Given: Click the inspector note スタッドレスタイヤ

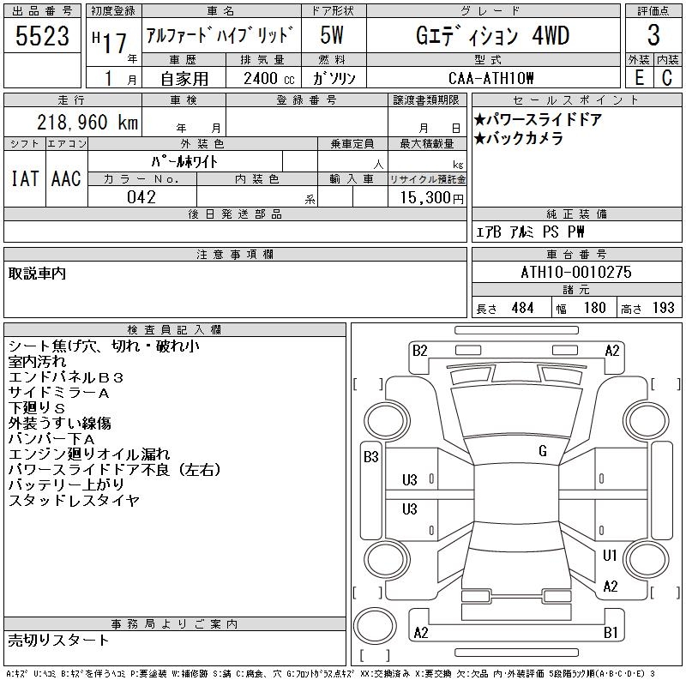Looking at the screenshot, I should (x=74, y=500).
